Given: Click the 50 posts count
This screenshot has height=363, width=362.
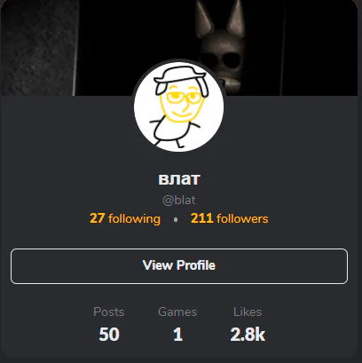Looking at the screenshot, I should pos(109,335).
